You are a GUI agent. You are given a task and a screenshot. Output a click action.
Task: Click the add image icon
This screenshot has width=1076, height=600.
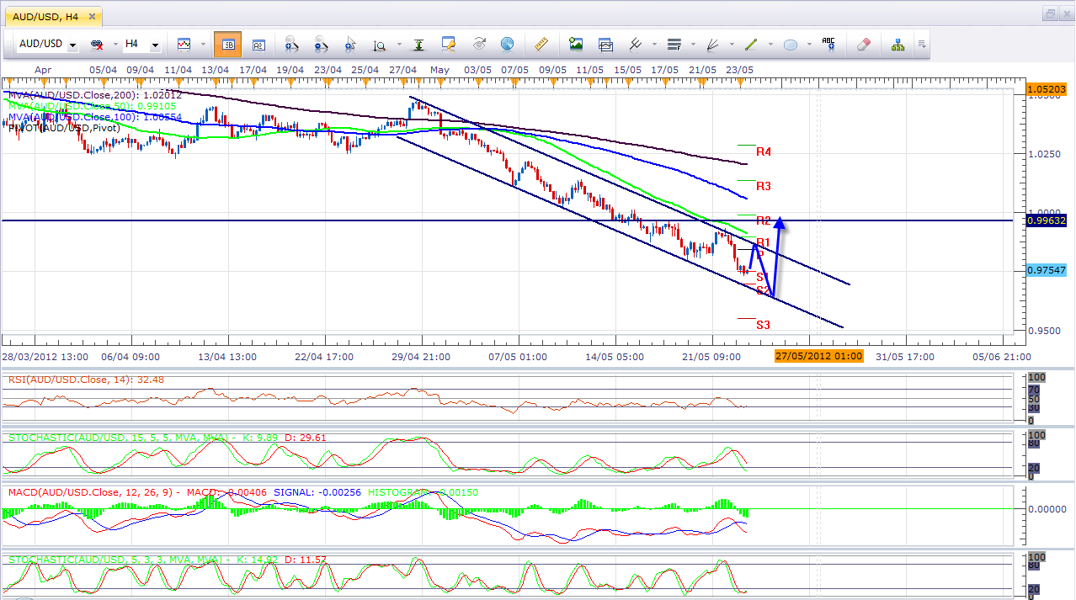(576, 44)
